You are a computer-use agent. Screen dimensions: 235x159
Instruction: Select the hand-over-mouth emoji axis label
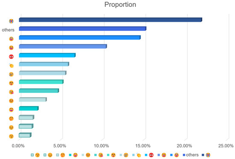[x=11, y=119]
